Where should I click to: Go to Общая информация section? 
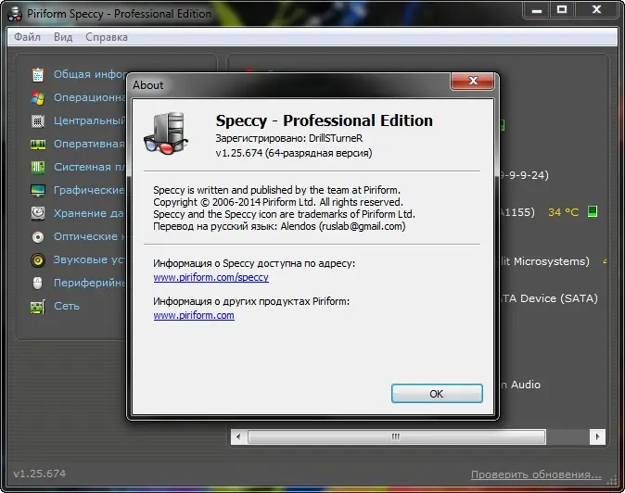90,74
